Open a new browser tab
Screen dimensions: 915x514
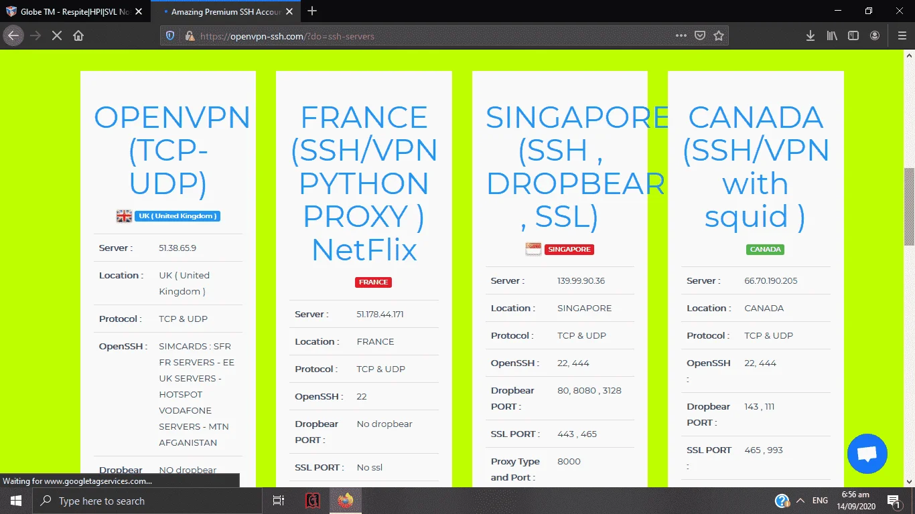click(311, 11)
